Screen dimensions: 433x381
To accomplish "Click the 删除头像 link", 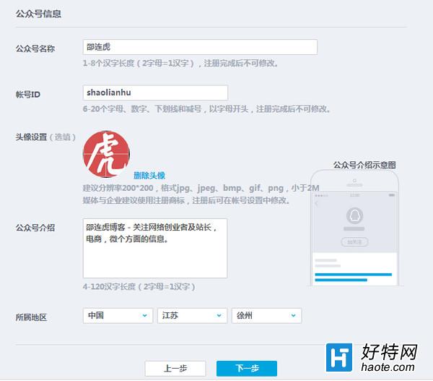I will pos(149,176).
